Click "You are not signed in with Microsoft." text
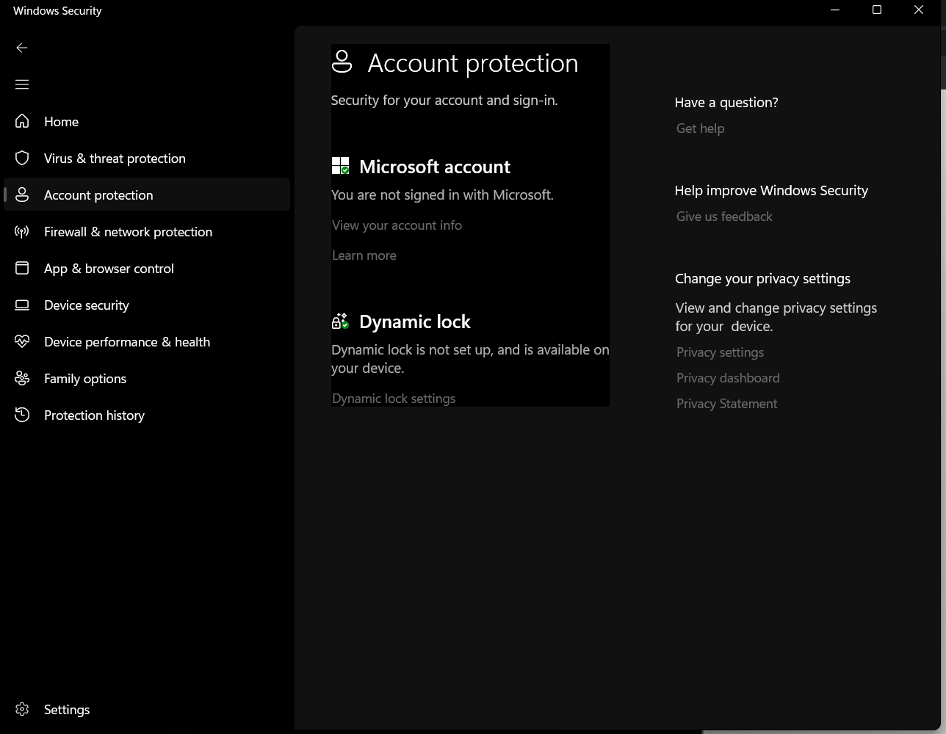Image resolution: width=946 pixels, height=734 pixels. [x=442, y=195]
